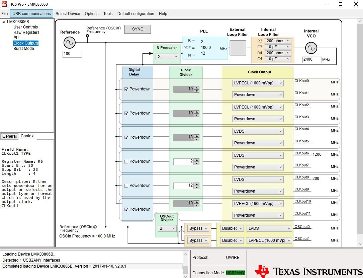363x278 pixels.
Task: Switch to the General tab
Action: [x=9, y=136]
